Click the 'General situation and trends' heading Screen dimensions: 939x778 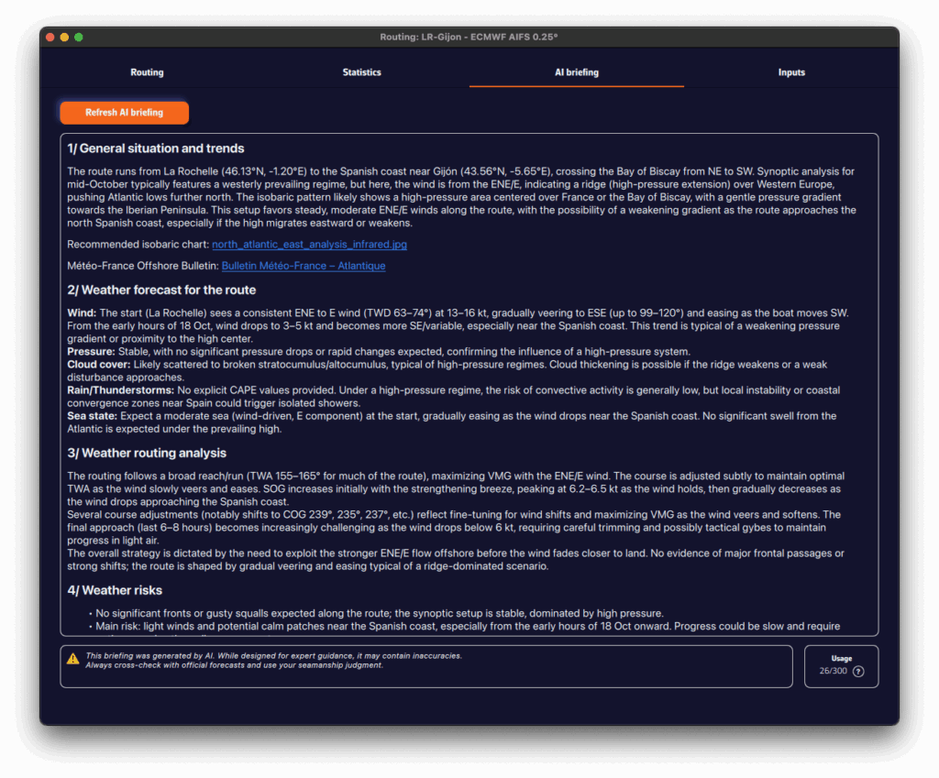coord(156,148)
